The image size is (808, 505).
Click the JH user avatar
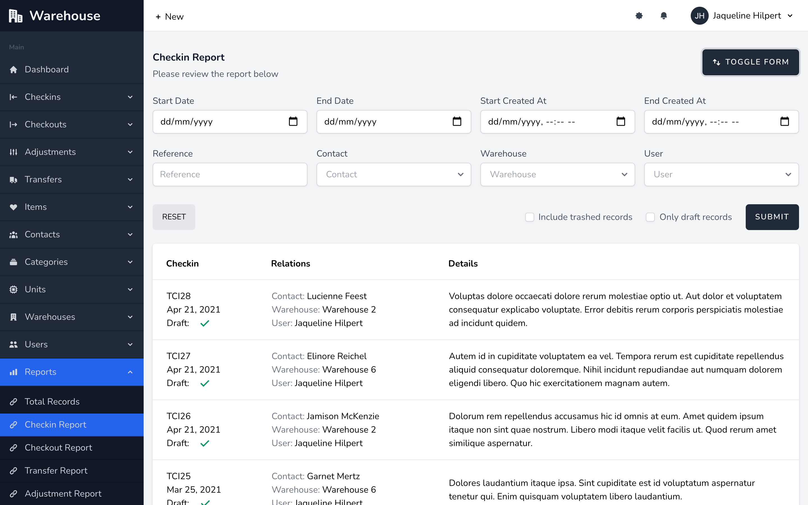click(x=699, y=16)
